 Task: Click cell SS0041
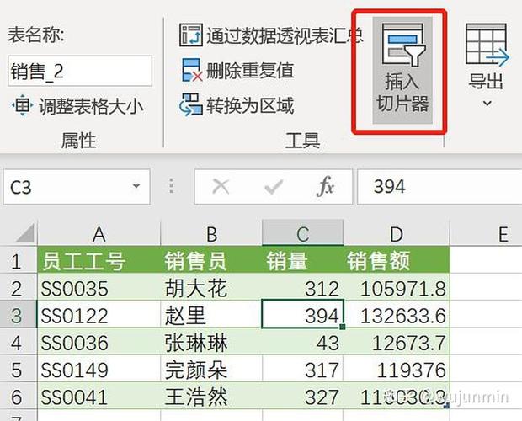[x=99, y=397]
